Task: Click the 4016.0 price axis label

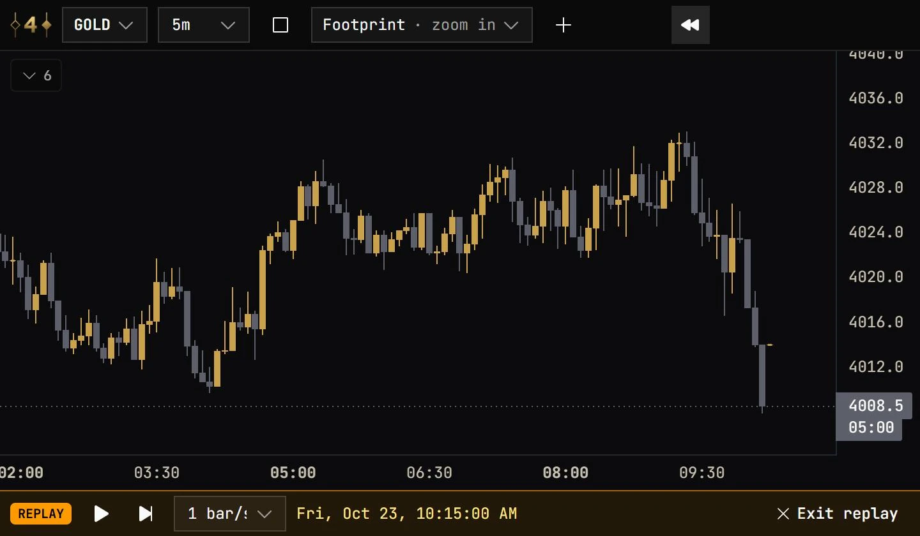Action: 876,322
